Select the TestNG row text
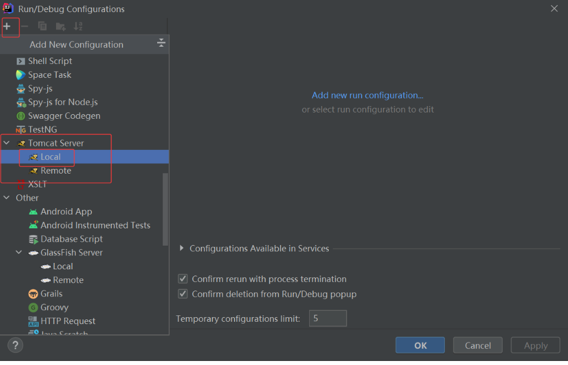 tap(42, 129)
